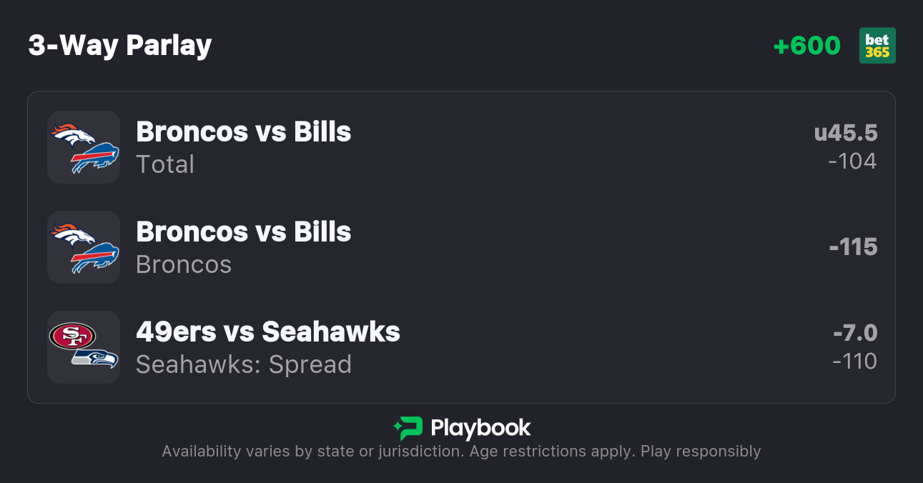Click the Play responsibly disclaimer text
The image size is (923, 483).
tap(700, 452)
